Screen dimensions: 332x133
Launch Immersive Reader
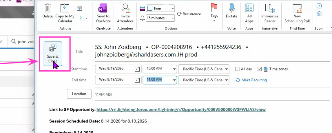pyautogui.click(x=270, y=8)
